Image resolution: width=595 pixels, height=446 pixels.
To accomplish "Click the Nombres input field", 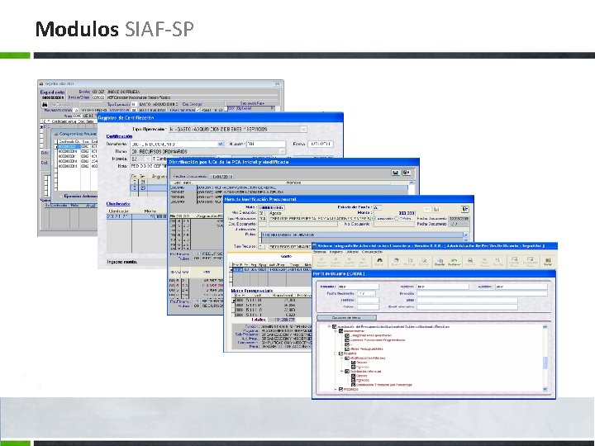I will (x=442, y=287).
